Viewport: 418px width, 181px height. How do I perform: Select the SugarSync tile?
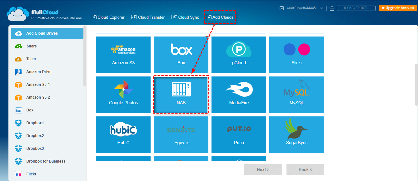(296, 135)
